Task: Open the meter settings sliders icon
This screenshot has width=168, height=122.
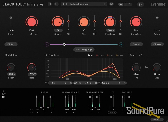Action: click(x=4, y=97)
